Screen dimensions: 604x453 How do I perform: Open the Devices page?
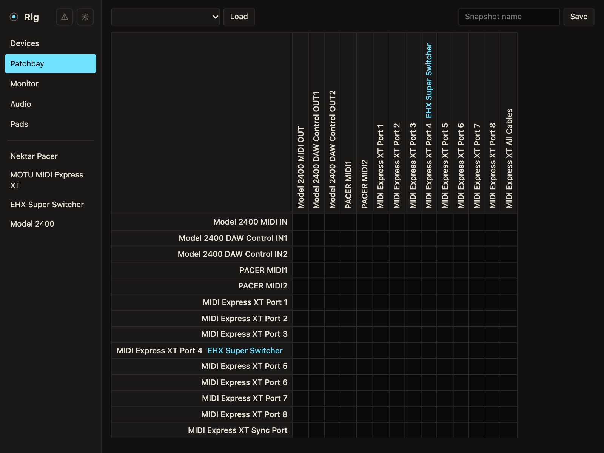[x=50, y=43]
